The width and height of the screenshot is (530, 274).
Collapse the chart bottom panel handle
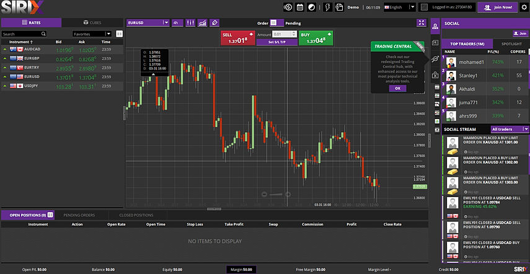(214, 209)
